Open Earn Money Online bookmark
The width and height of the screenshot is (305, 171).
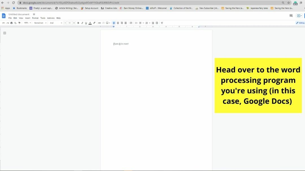coord(131,8)
